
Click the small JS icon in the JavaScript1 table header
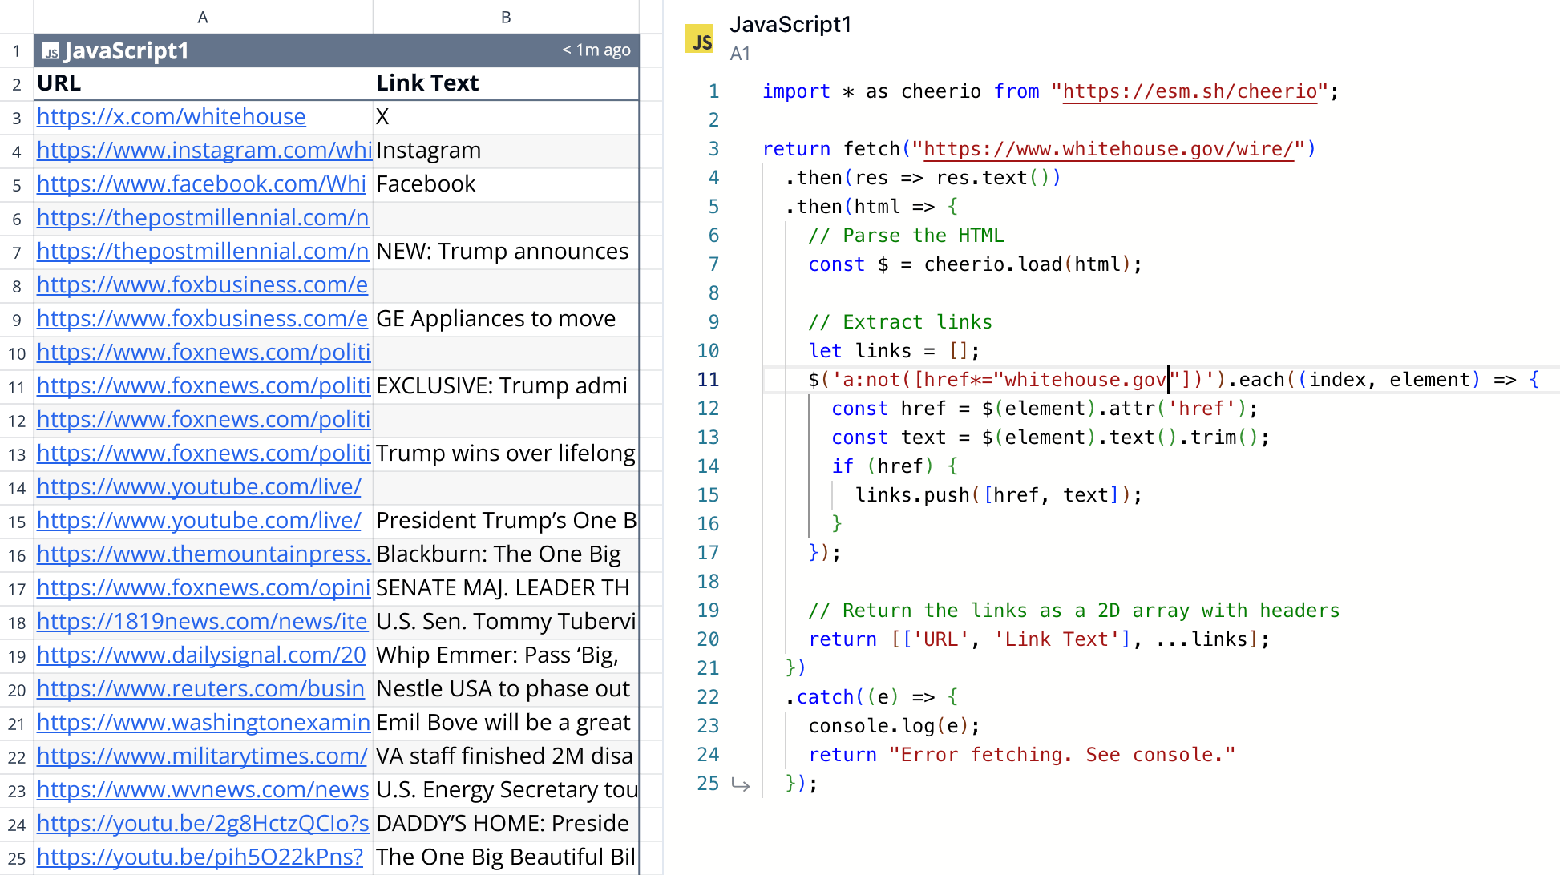[51, 52]
